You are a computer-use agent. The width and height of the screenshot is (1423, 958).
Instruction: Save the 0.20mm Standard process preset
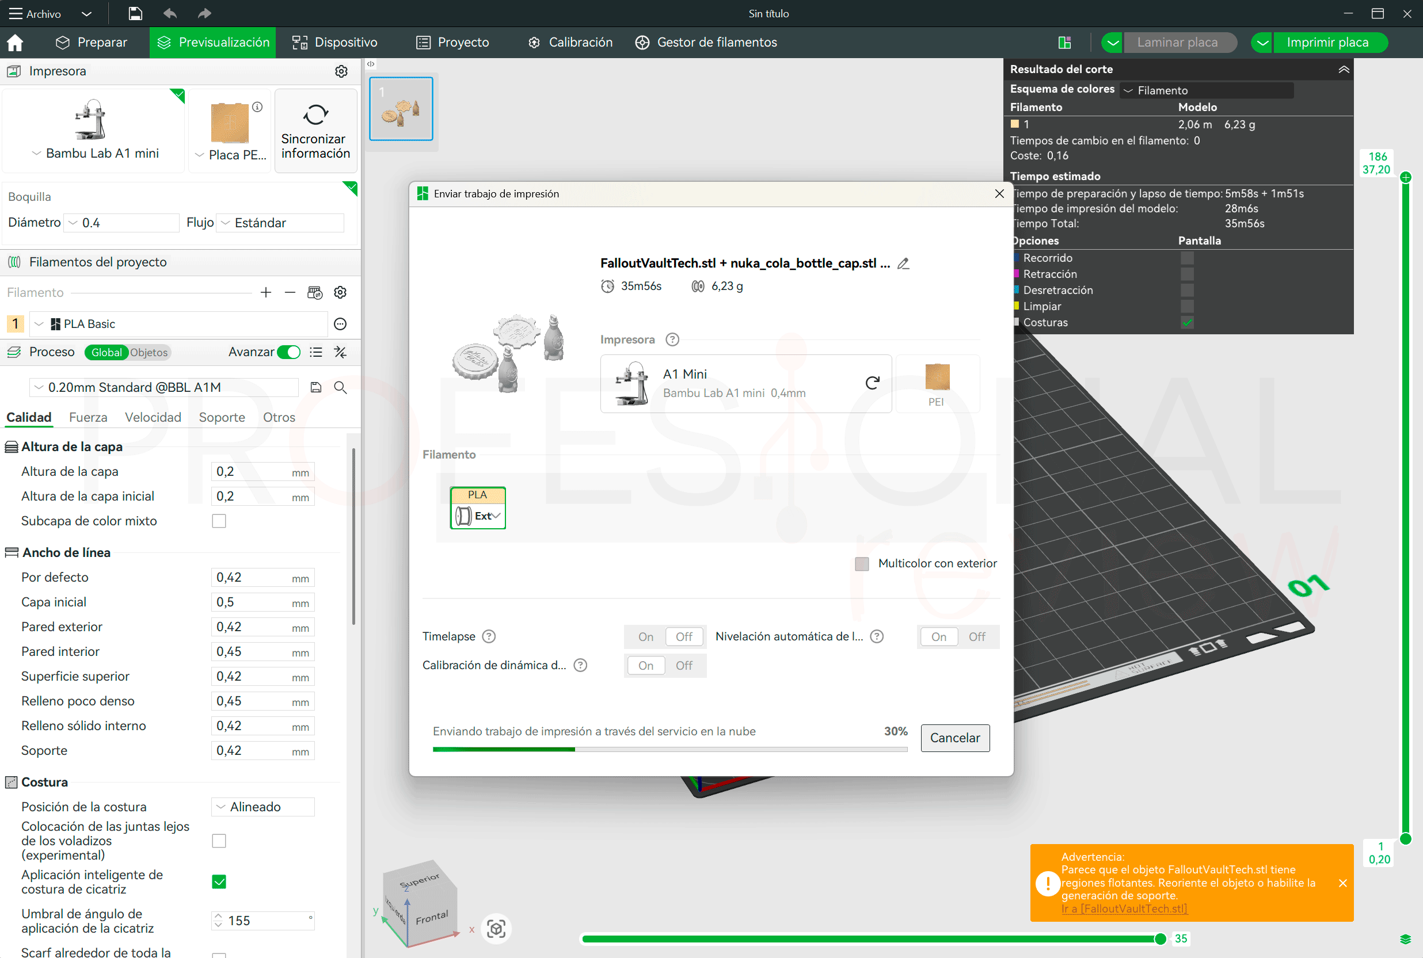click(x=316, y=387)
